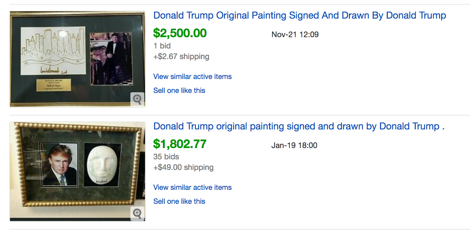Click the 35 bids count text
The height and width of the screenshot is (233, 475).
[166, 157]
